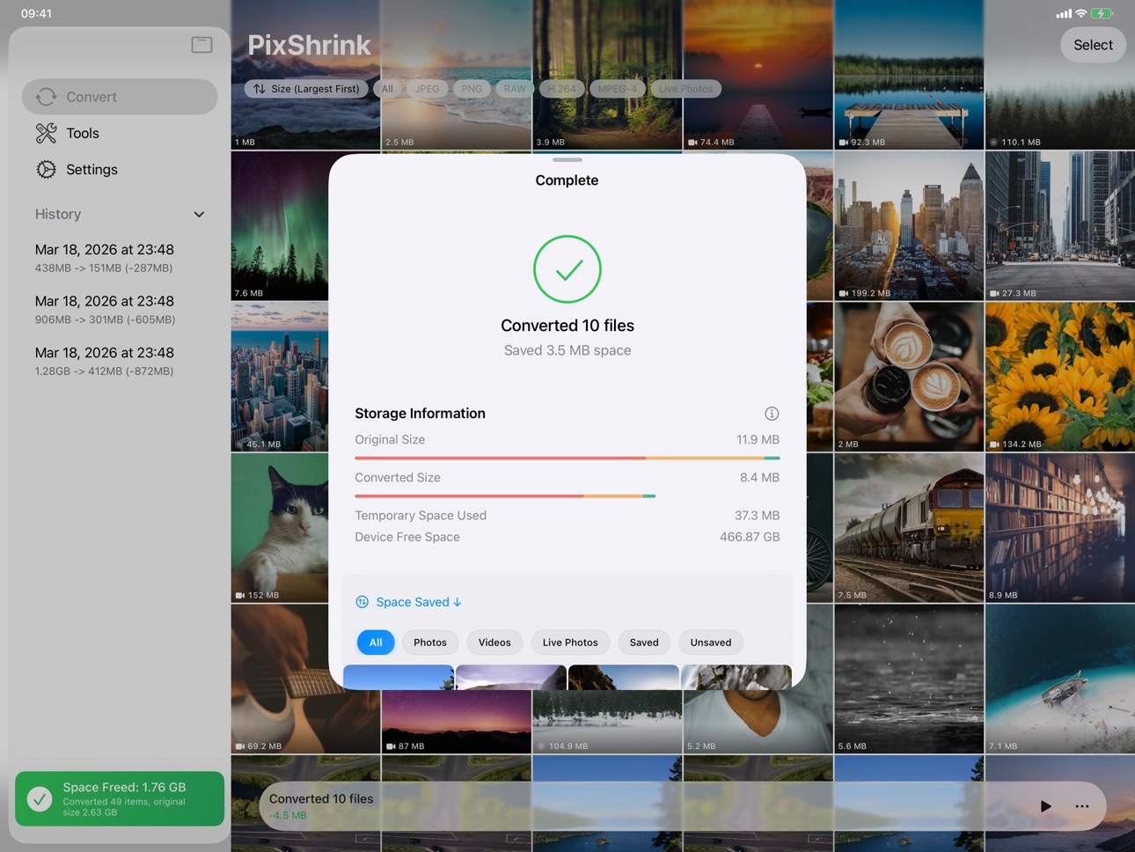Viewport: 1135px width, 852px height.
Task: Open the Convert section
Action: [120, 97]
